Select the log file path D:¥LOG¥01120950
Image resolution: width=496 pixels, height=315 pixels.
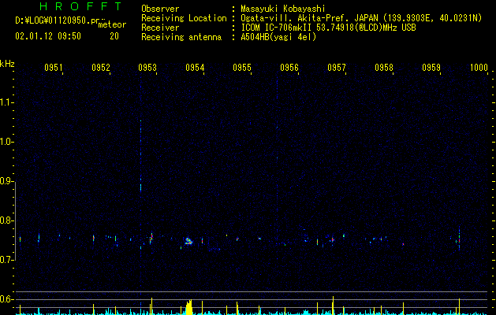58,20
